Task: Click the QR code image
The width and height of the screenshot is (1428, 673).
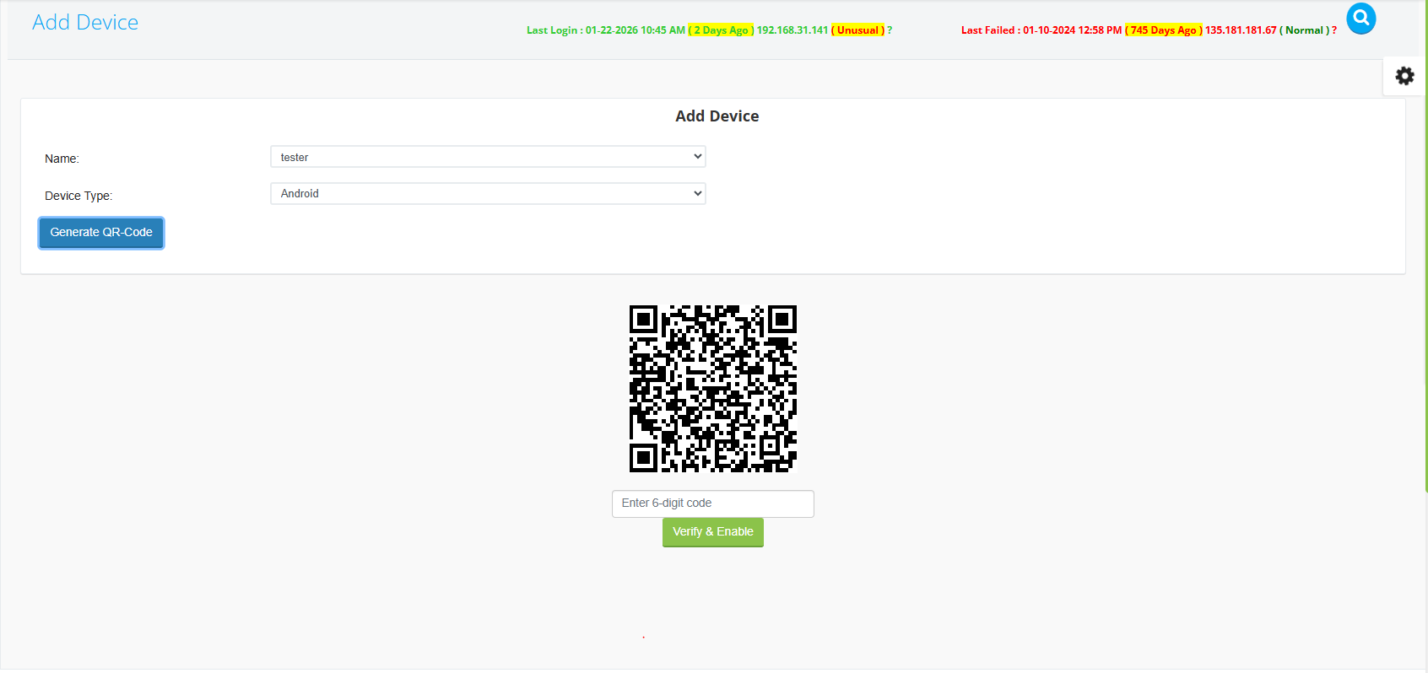Action: click(x=712, y=389)
